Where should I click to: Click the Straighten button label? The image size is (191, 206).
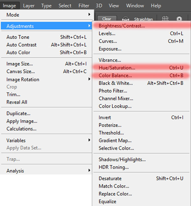(x=144, y=19)
